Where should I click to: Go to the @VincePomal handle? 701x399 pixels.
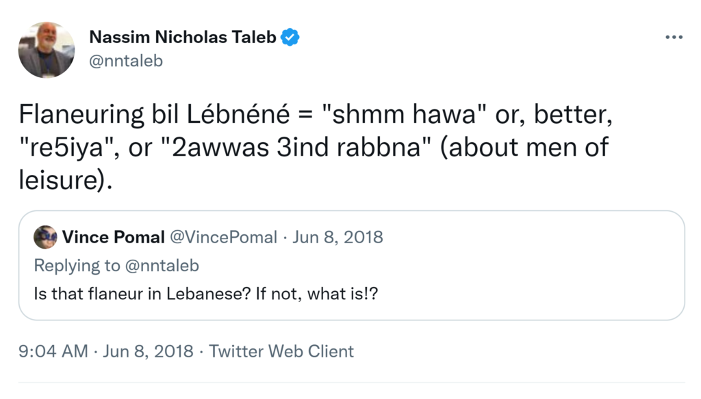click(x=223, y=237)
